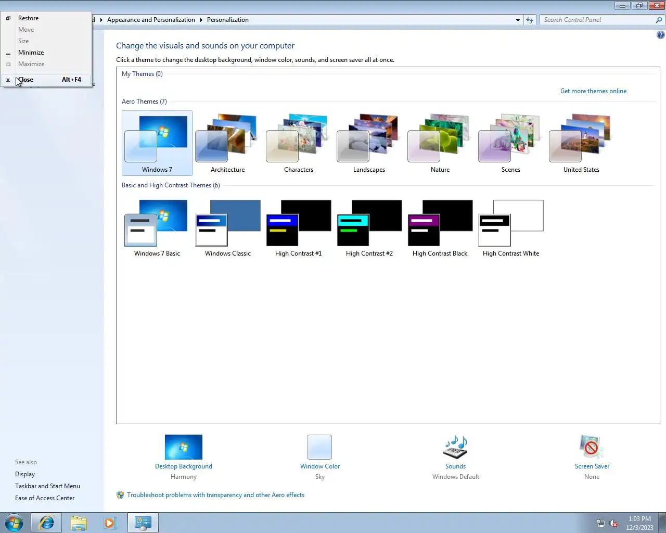Open the Help question mark icon
This screenshot has height=533, width=666.
660,35
